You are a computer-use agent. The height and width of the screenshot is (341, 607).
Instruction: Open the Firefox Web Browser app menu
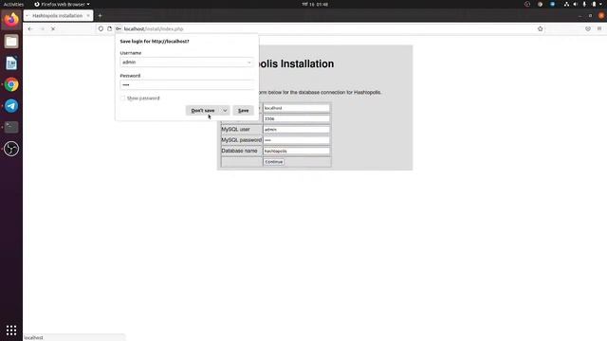(x=62, y=4)
